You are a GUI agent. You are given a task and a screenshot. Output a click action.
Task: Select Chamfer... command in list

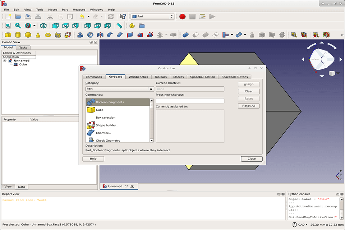click(118, 133)
